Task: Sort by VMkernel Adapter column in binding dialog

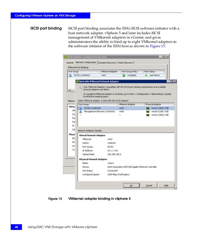Action: [132, 104]
